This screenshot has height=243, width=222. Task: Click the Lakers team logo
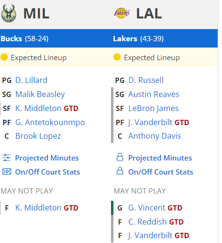click(x=122, y=13)
